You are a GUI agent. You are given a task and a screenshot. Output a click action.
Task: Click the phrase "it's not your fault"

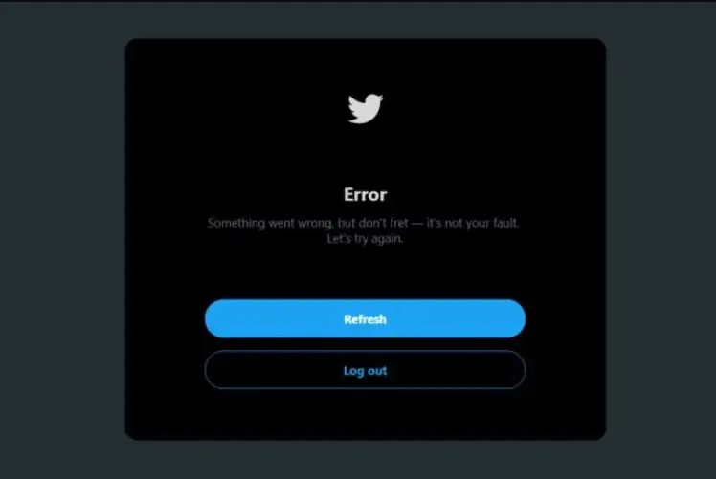[x=473, y=223]
